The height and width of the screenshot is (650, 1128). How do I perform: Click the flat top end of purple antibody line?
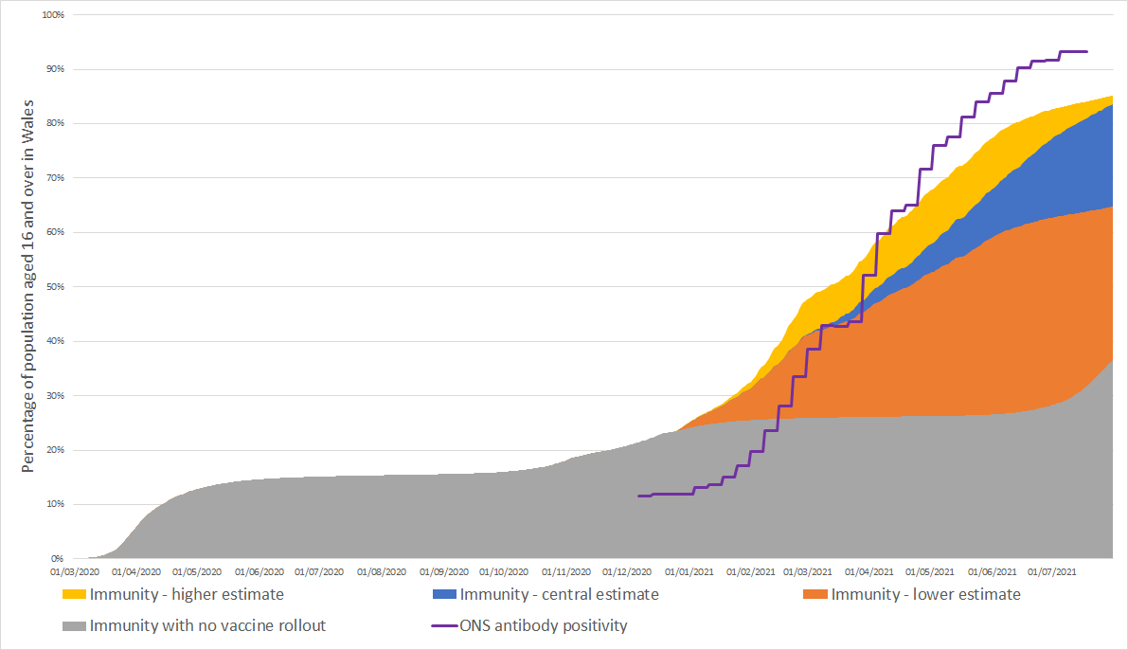point(1075,51)
